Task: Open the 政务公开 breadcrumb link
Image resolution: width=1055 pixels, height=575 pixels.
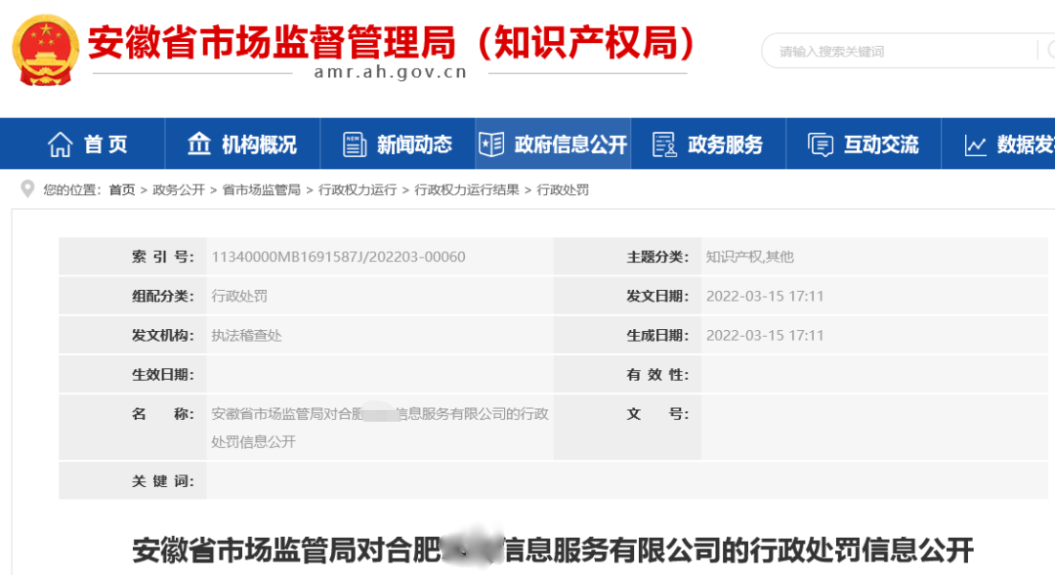Action: pos(179,190)
